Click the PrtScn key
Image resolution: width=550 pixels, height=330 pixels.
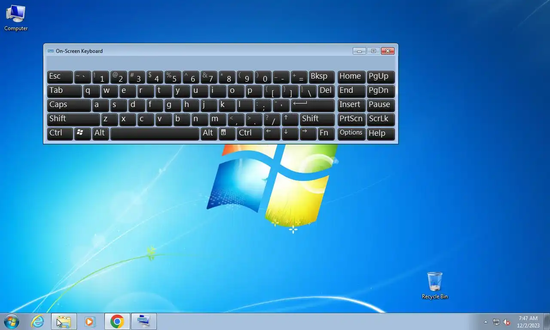point(351,119)
